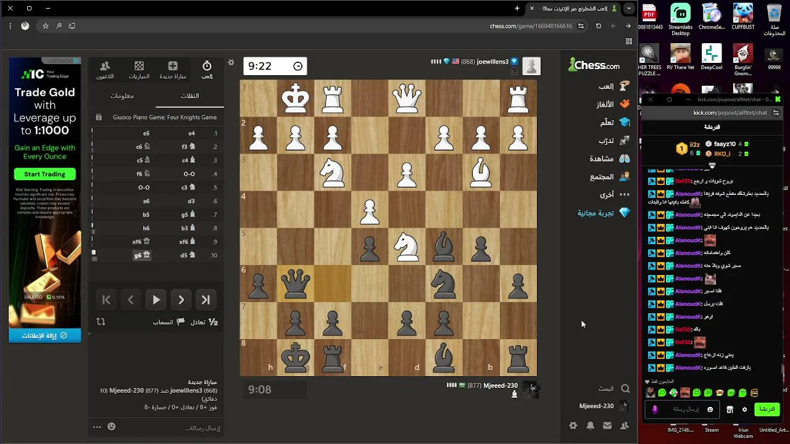
Task: Open the Play menu item with hand icon
Action: [613, 86]
